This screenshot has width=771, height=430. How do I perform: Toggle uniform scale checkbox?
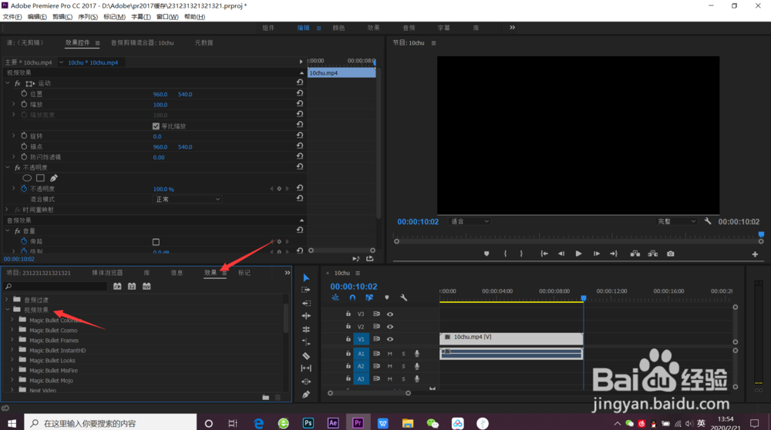point(156,126)
